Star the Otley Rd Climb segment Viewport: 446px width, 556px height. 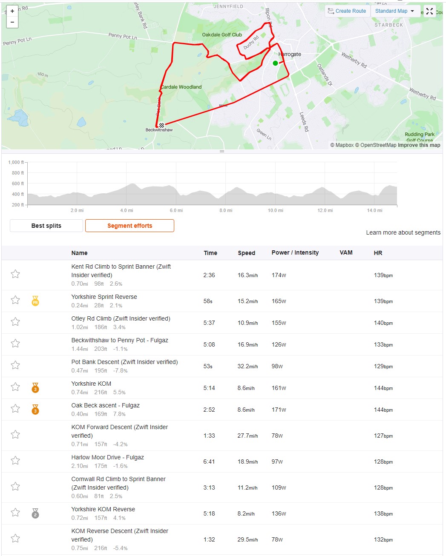[x=15, y=321]
